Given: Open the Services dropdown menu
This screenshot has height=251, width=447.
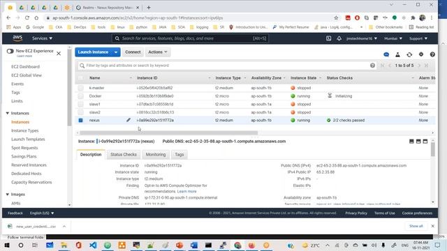Looking at the screenshot, I should pos(42,38).
